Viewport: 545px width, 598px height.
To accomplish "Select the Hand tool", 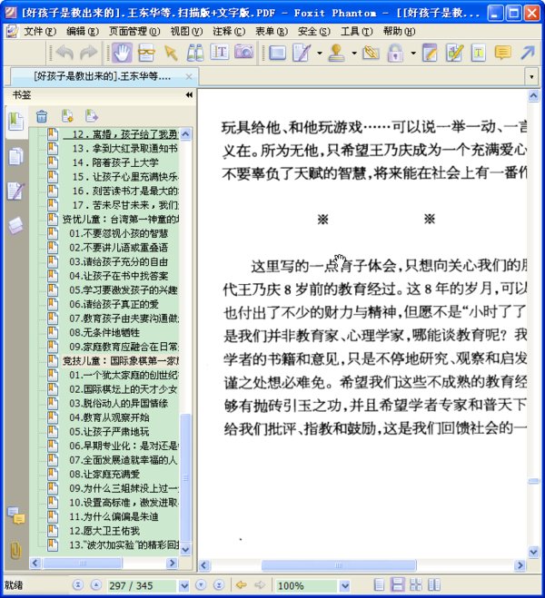I will pos(122,53).
